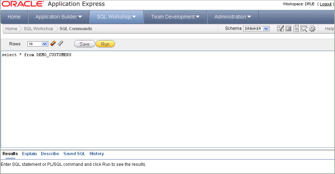Image resolution: width=335 pixels, height=174 pixels.
Task: Click the SQL Commands breadcrumb text
Action: point(76,29)
